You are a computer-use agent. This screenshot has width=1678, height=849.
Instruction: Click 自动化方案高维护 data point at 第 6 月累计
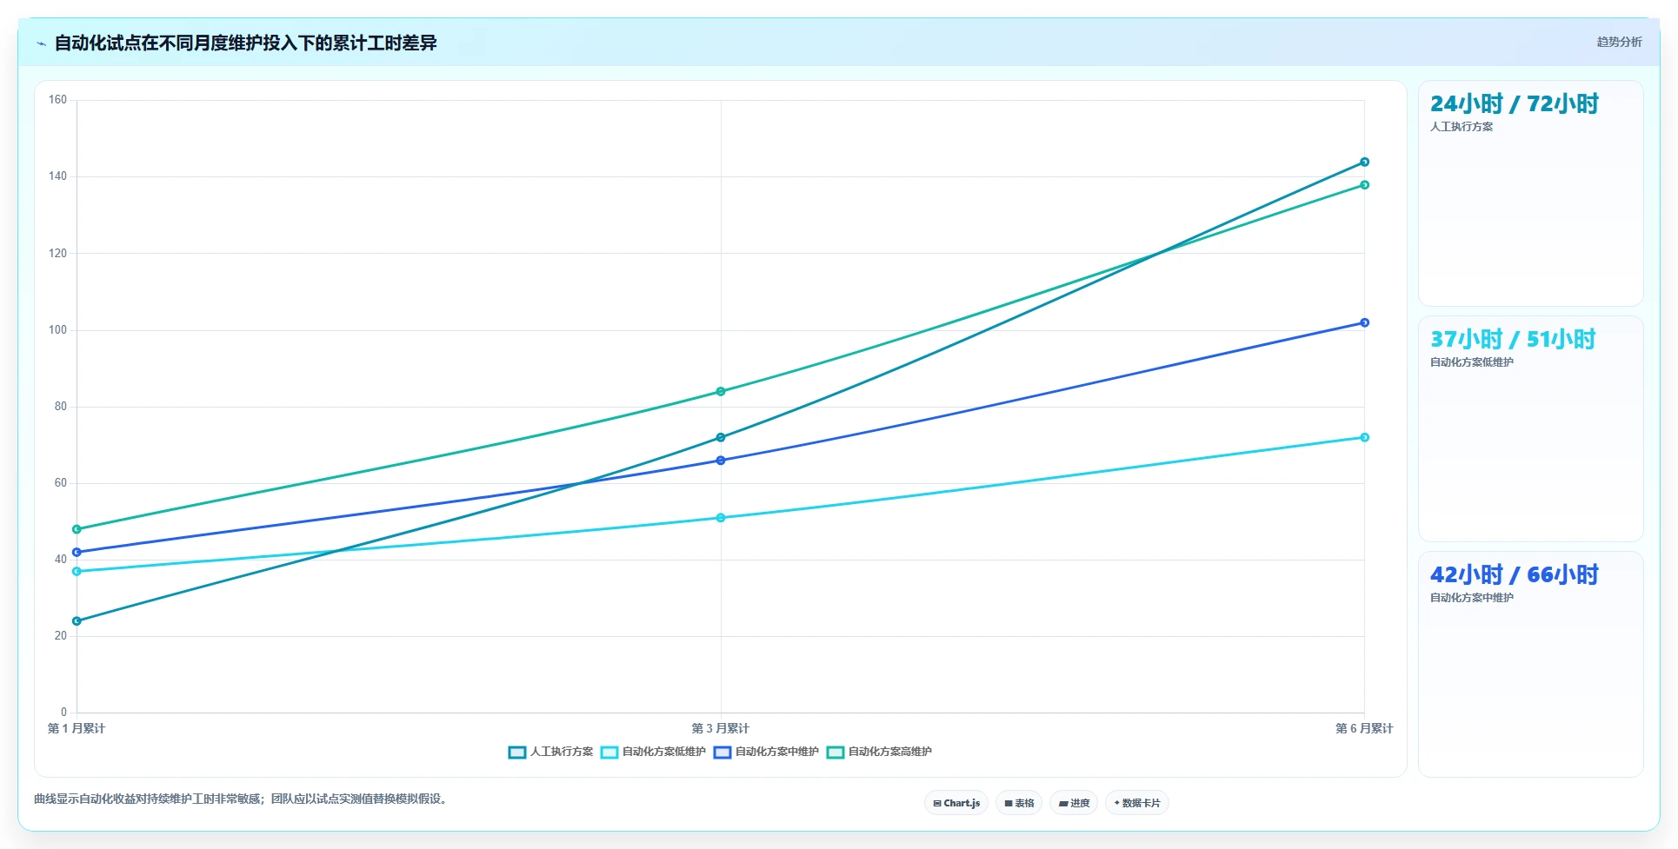1364,185
